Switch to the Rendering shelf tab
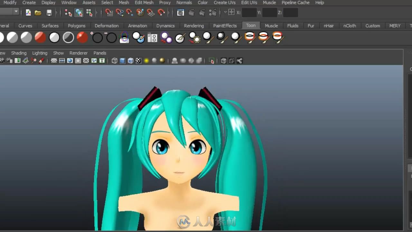 click(x=194, y=26)
